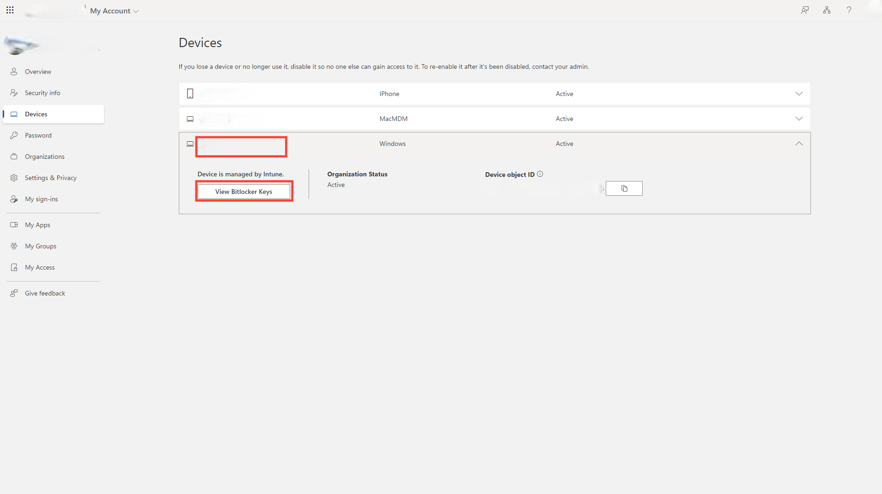Image resolution: width=882 pixels, height=494 pixels.
Task: Click the briefcase icon beside Organizations
Action: pos(14,157)
